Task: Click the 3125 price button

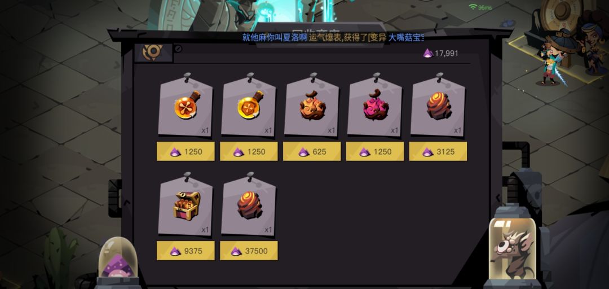Action: coord(438,151)
